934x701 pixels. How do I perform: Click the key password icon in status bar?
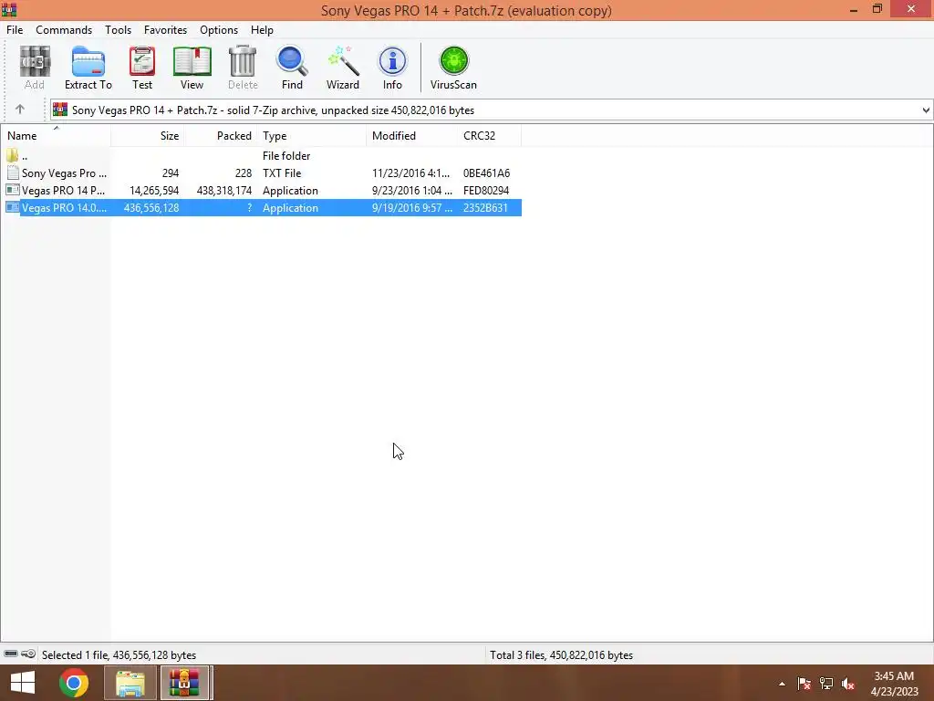(x=28, y=654)
